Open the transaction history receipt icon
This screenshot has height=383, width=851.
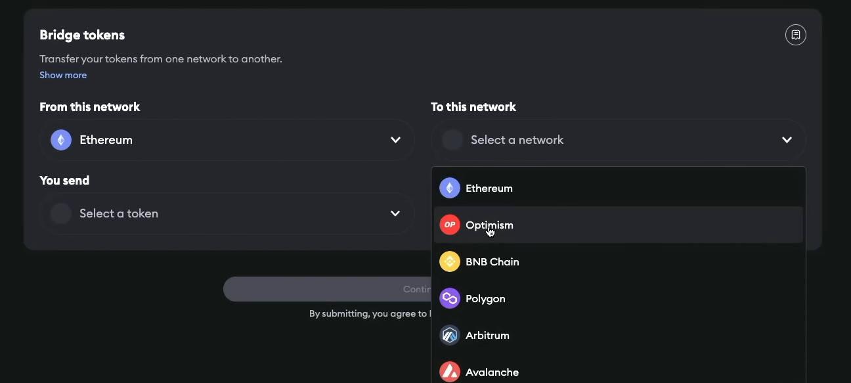coord(796,35)
